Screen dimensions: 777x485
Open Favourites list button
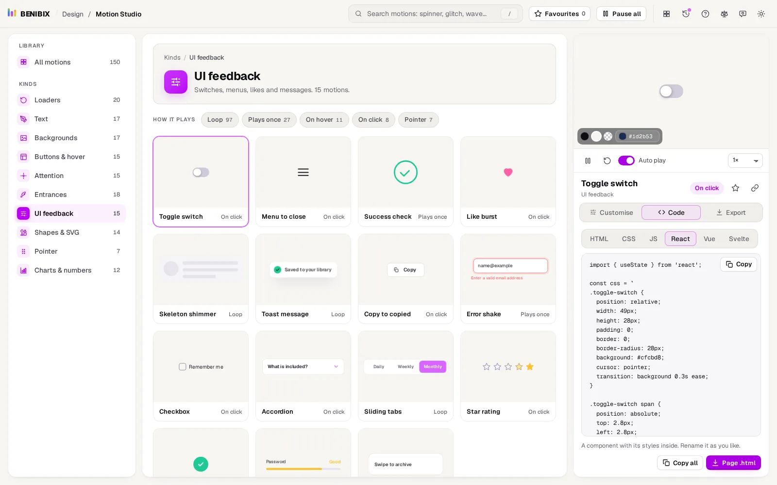coord(559,14)
